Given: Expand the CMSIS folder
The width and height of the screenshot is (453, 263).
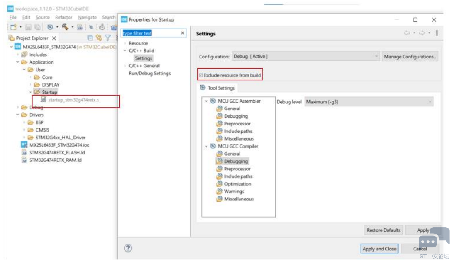Looking at the screenshot, I should point(24,130).
